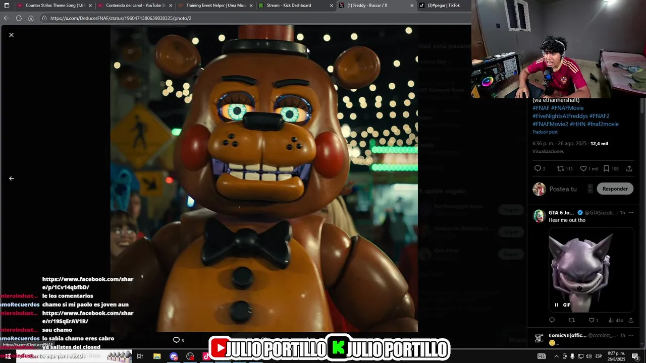Screen dimensions: 646x363
Task: Open the TikTok app icon on the taskbar
Action: coord(206,356)
